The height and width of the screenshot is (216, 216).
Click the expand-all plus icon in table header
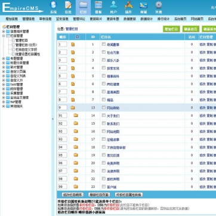[78, 37]
